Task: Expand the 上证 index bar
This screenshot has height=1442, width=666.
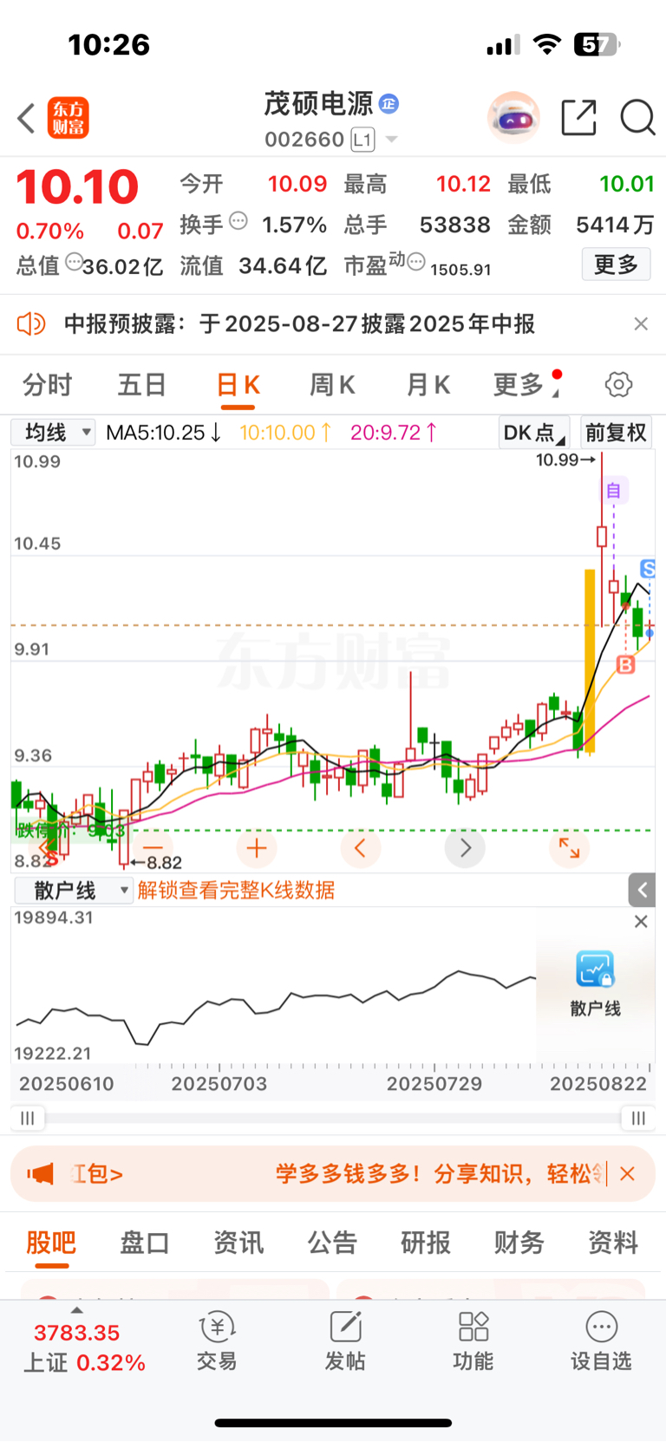Action: point(84,1342)
